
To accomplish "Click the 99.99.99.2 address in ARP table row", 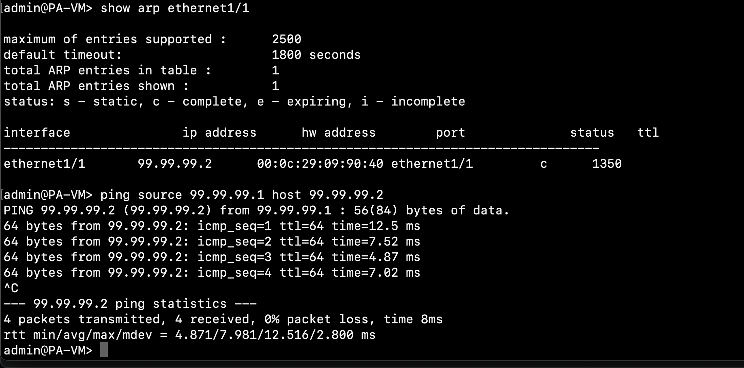I will [174, 164].
